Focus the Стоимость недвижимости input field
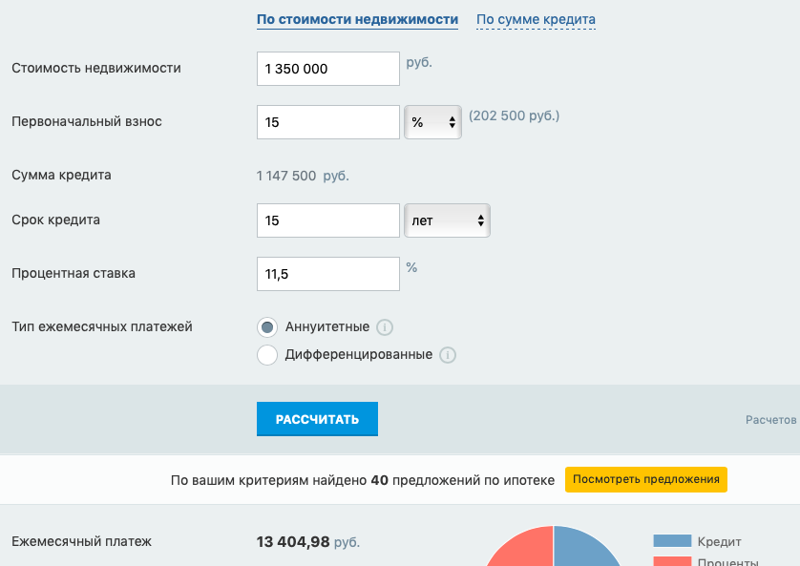 328,69
